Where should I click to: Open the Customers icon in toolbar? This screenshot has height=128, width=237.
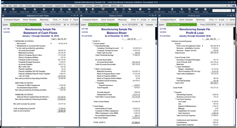[53, 10]
